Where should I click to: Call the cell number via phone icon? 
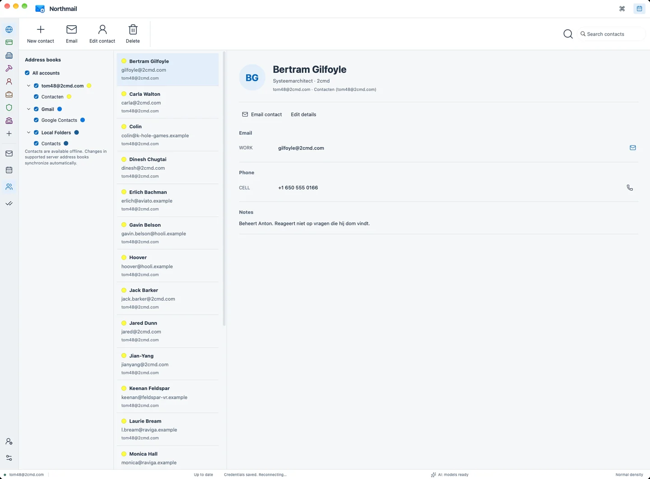[x=630, y=187]
